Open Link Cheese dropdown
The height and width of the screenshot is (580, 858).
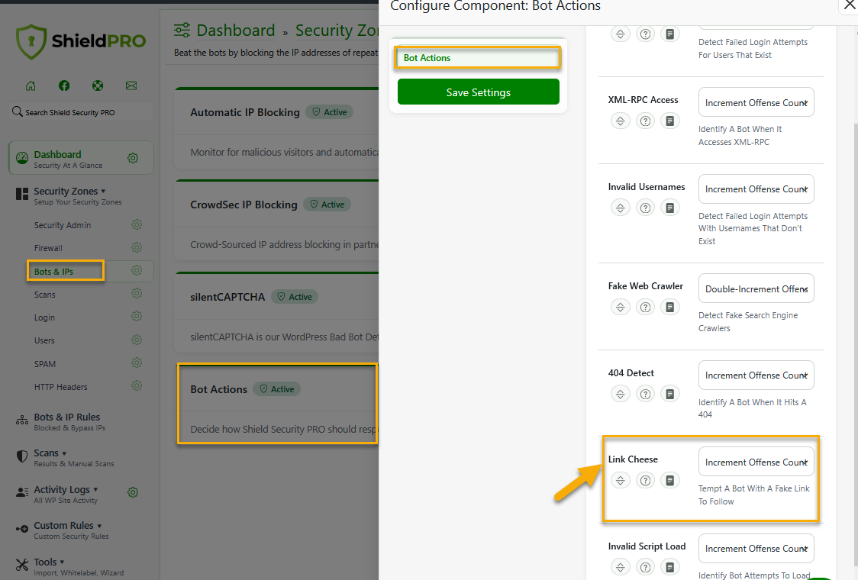[756, 462]
